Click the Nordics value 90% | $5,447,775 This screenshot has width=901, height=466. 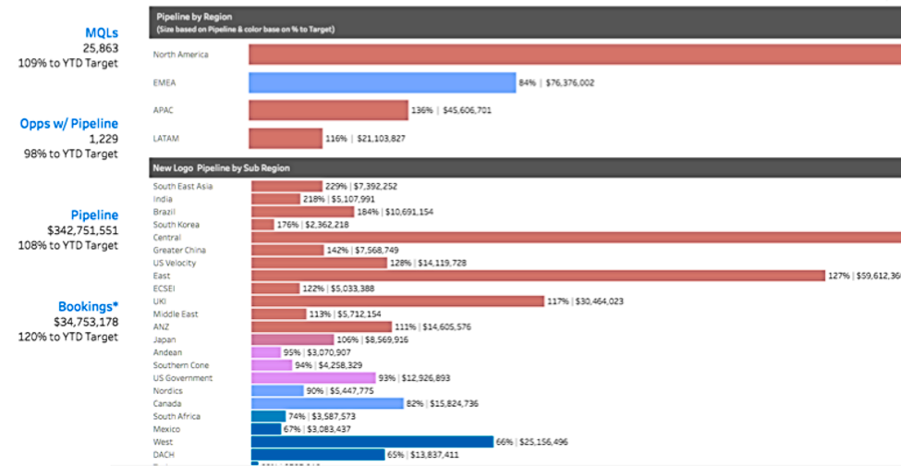point(341,391)
